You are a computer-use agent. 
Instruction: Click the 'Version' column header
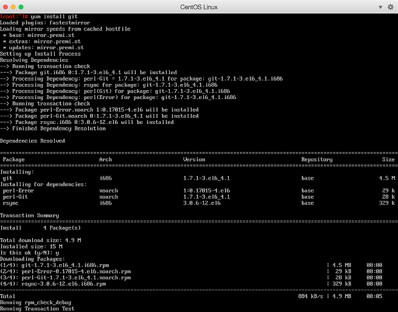[194, 159]
